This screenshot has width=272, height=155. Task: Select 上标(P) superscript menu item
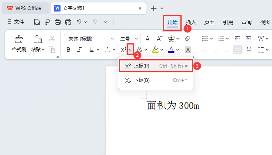pos(156,66)
